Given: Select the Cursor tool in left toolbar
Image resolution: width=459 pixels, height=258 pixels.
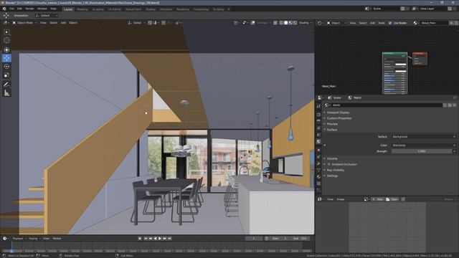Looking at the screenshot, I should pos(6,40).
